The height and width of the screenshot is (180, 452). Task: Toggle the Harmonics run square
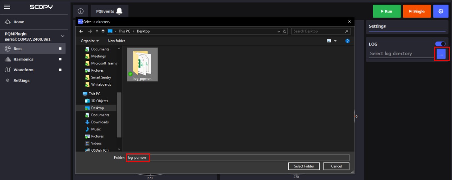(x=60, y=59)
